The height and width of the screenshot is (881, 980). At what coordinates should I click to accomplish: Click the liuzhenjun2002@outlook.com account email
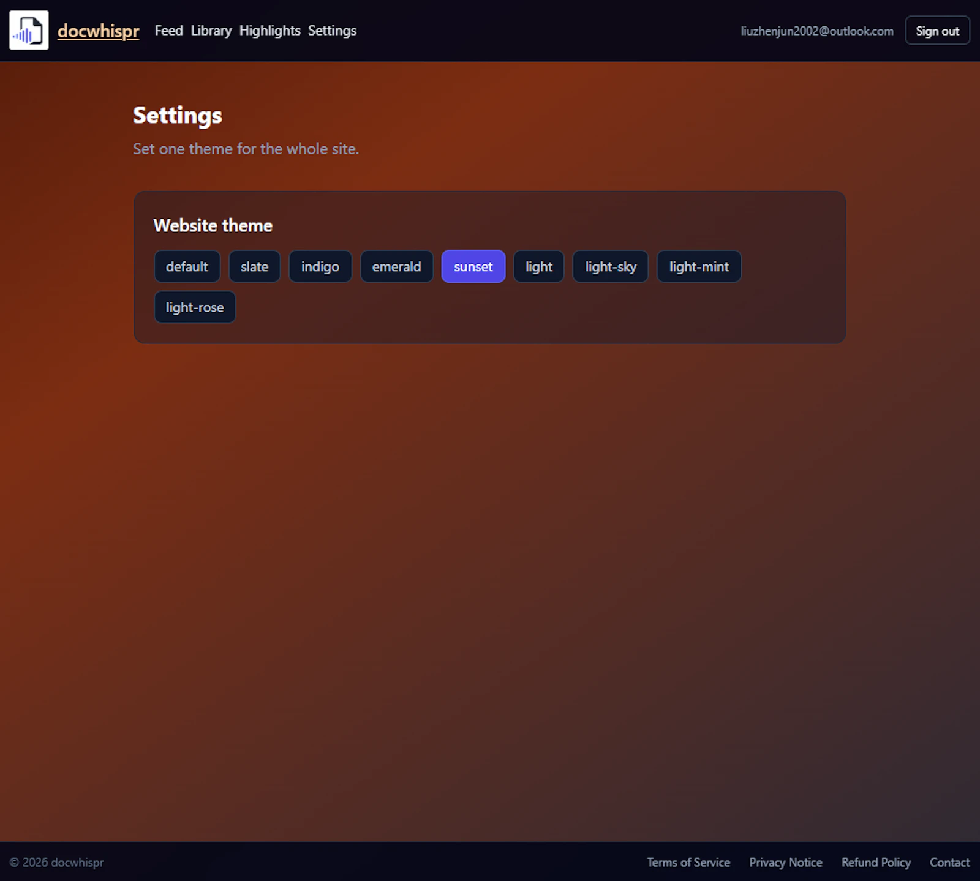coord(817,31)
